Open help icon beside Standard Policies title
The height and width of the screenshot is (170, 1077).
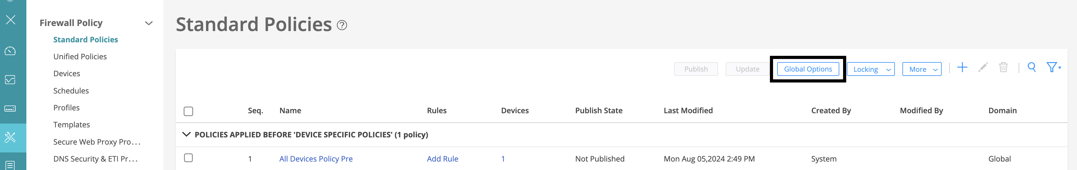(342, 25)
